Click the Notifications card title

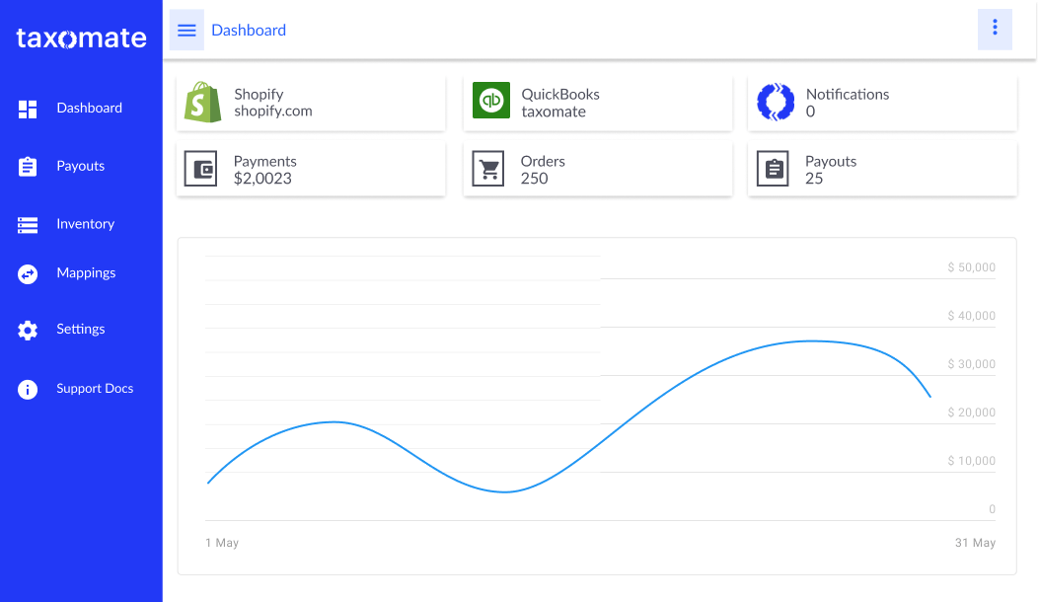click(848, 94)
